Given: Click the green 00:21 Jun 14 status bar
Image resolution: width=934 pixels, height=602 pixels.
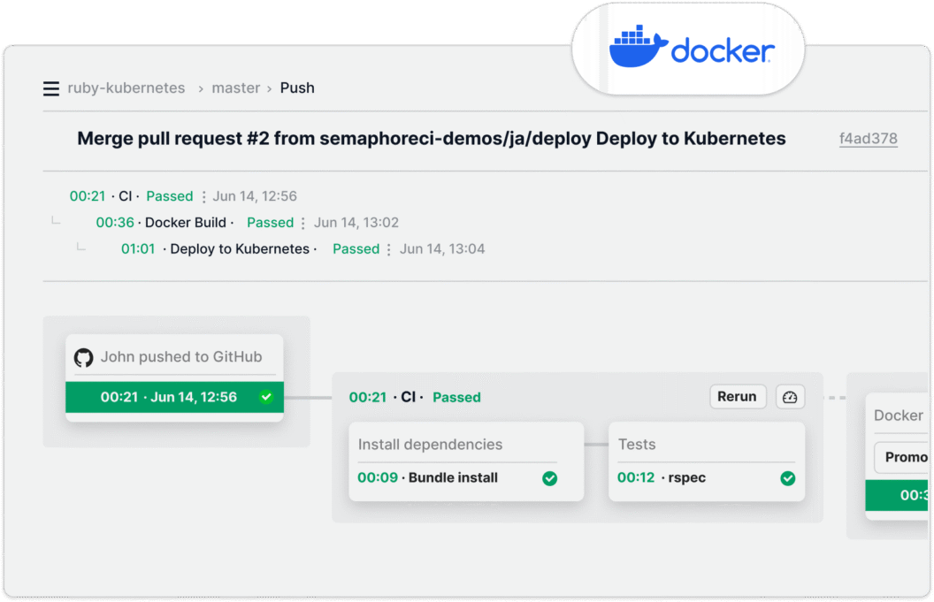Looking at the screenshot, I should coord(174,397).
